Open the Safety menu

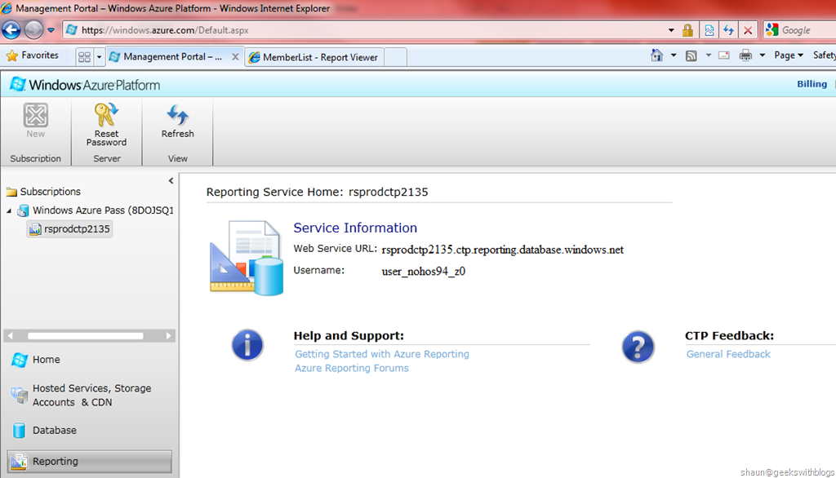click(x=825, y=55)
